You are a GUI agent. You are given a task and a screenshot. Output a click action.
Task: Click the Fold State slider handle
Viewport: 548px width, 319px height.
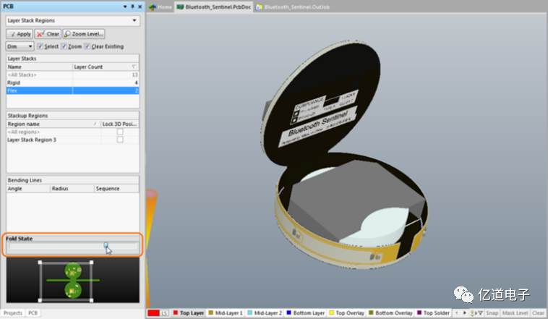[x=107, y=248]
